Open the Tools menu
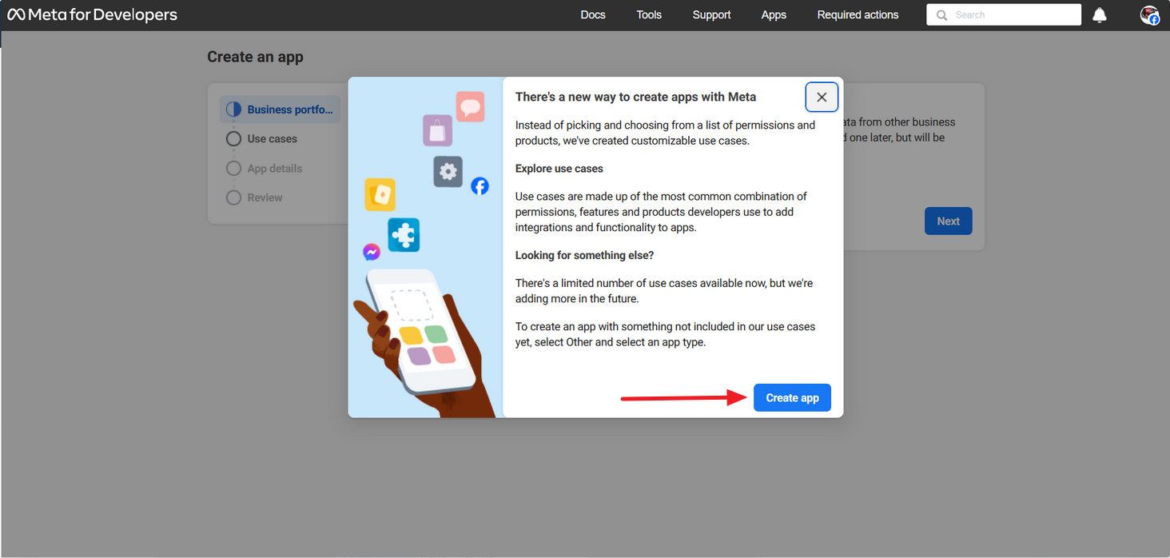Viewport: 1170px width, 558px height. [x=649, y=14]
